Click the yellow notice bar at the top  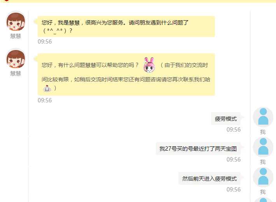click(x=138, y=1)
